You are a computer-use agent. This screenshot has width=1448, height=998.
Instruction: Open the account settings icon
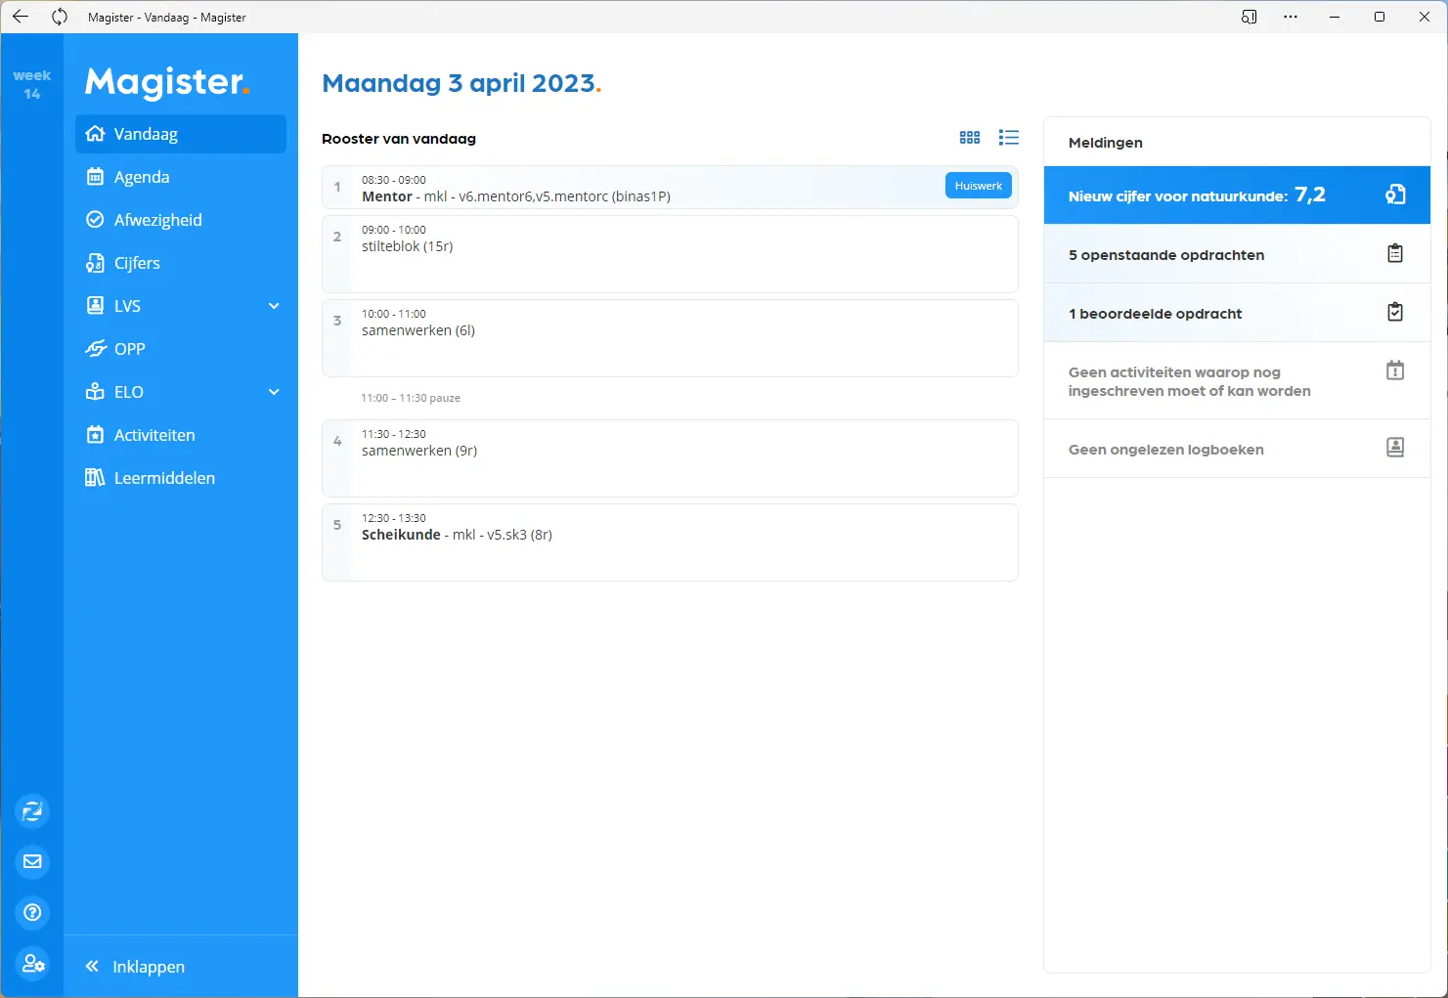[x=32, y=963]
